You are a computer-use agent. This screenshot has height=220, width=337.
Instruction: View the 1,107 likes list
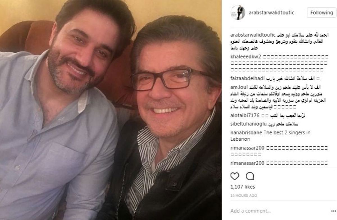pos(243,187)
